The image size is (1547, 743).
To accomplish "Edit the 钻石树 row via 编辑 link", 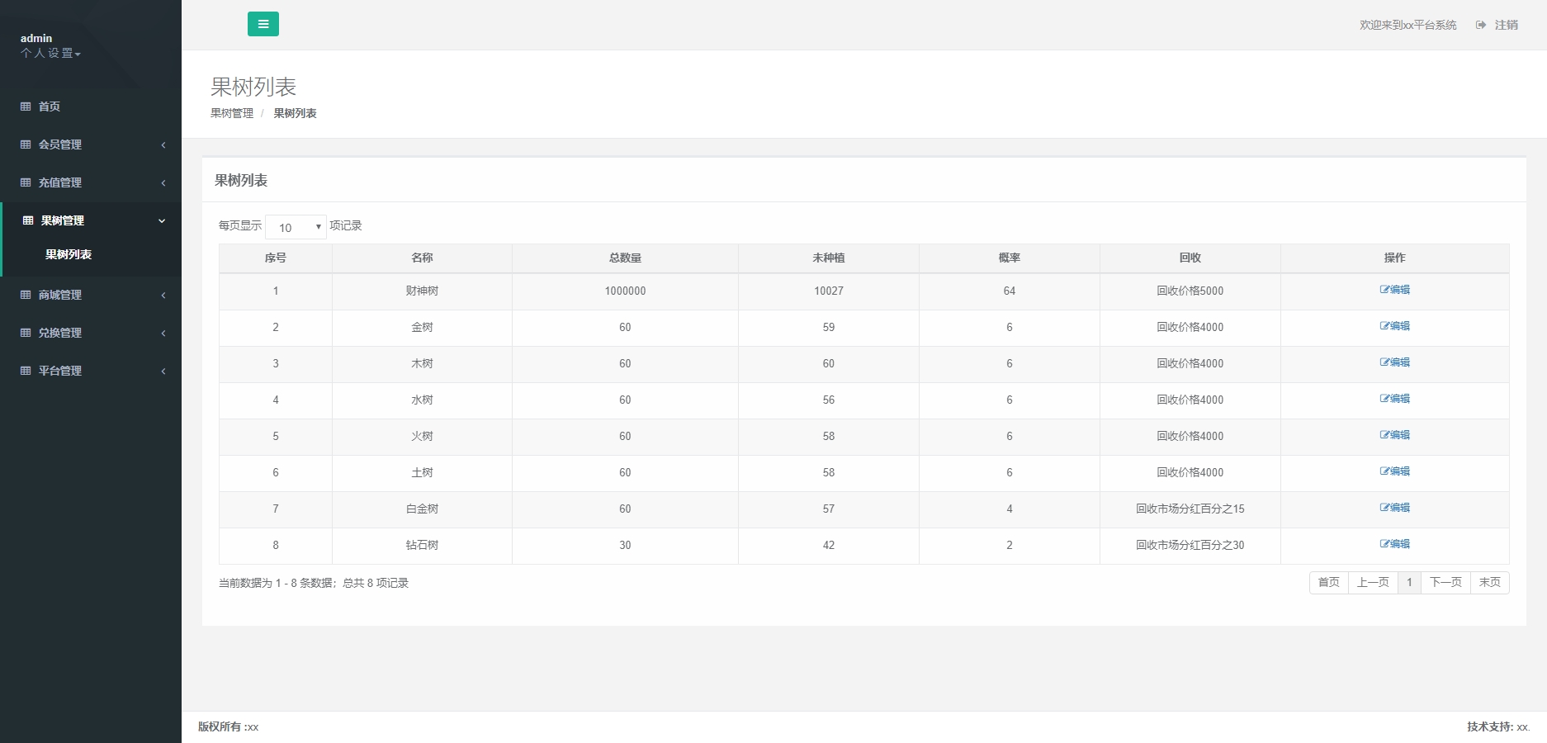I will 1395,544.
